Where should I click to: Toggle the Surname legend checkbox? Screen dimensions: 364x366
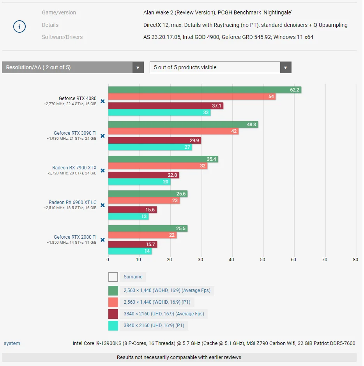(x=113, y=277)
